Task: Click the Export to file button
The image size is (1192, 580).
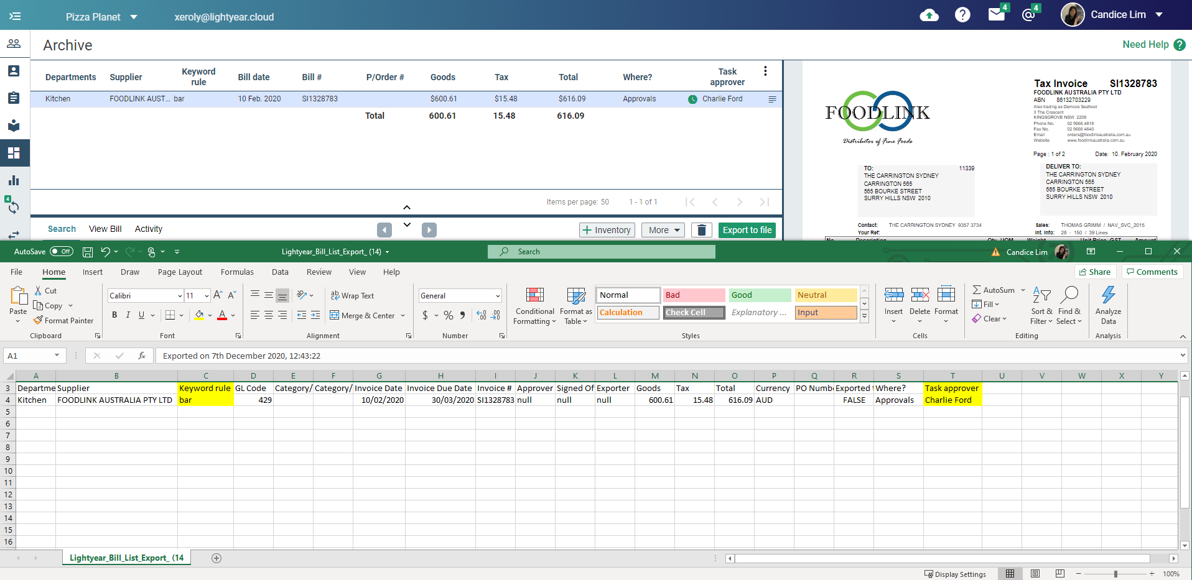Action: point(747,230)
